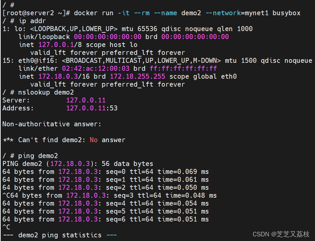The height and width of the screenshot is (241, 315).
Task: Click the ping reply line with seq=0
Action: pos(105,172)
